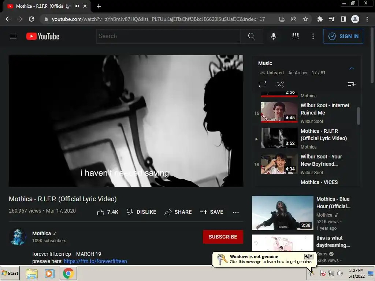Open Windows Media Player taskbar icon
Viewport: 375px width, 281px height.
point(50,273)
